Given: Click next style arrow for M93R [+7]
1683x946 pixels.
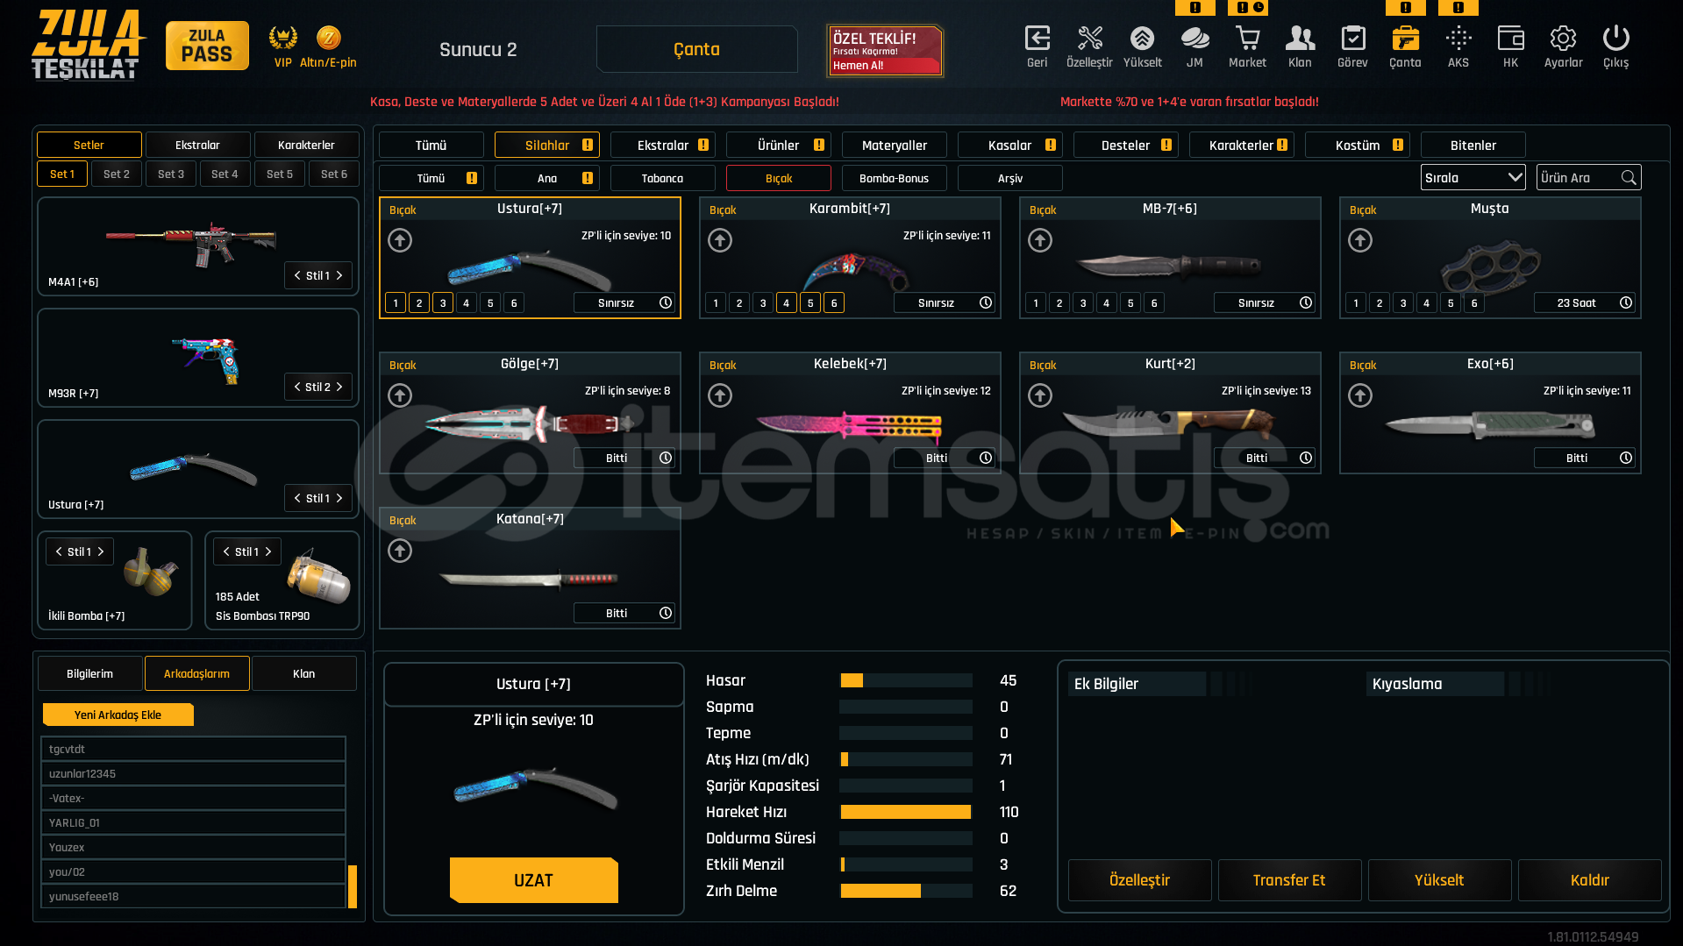Looking at the screenshot, I should [x=339, y=387].
